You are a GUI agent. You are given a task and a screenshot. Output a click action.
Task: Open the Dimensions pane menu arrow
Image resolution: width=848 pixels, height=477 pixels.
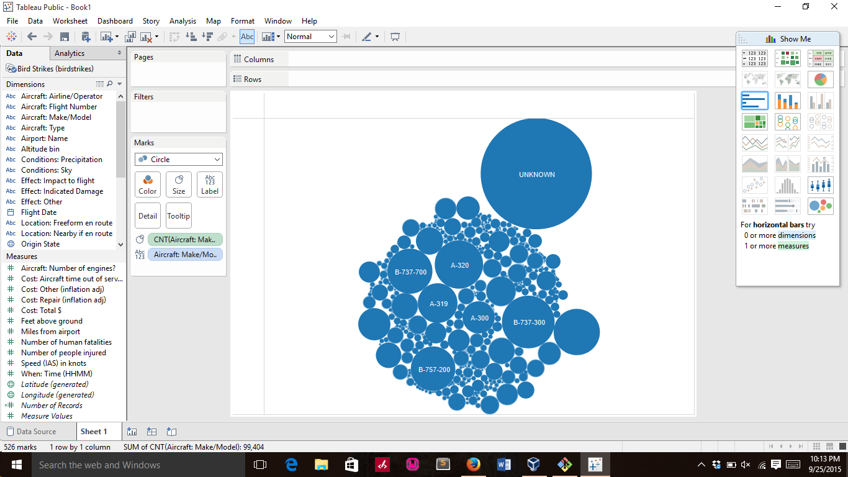coord(120,84)
